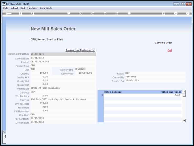Go to previous record with double-left arrows
The image size is (194, 146).
click(93, 13)
